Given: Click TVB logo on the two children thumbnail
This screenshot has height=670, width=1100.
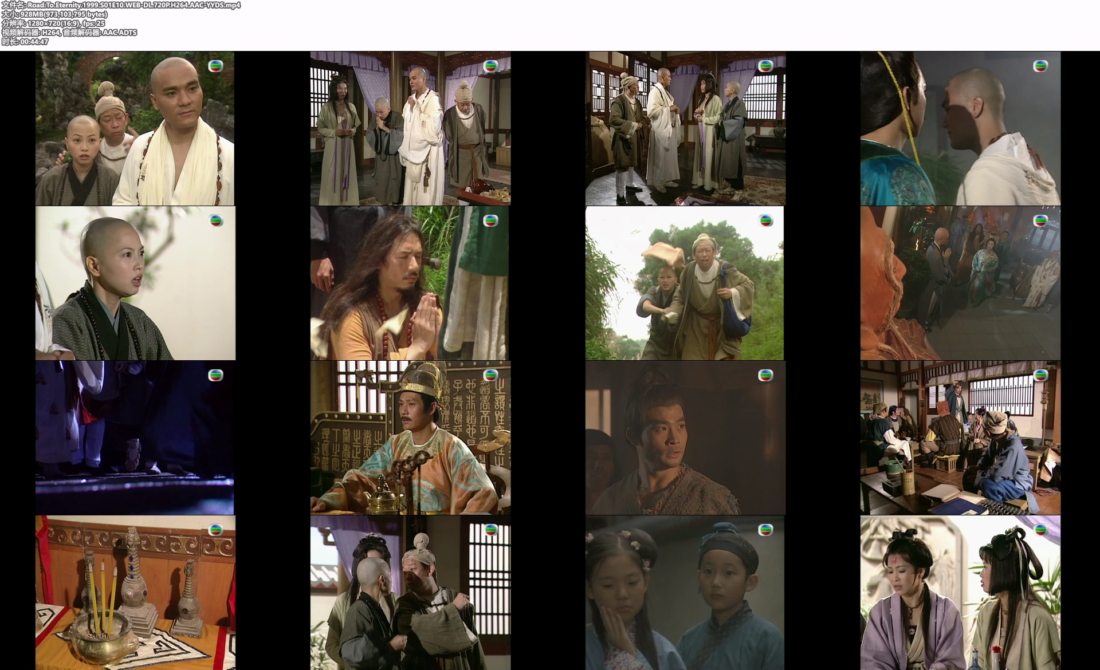Looking at the screenshot, I should click(765, 530).
